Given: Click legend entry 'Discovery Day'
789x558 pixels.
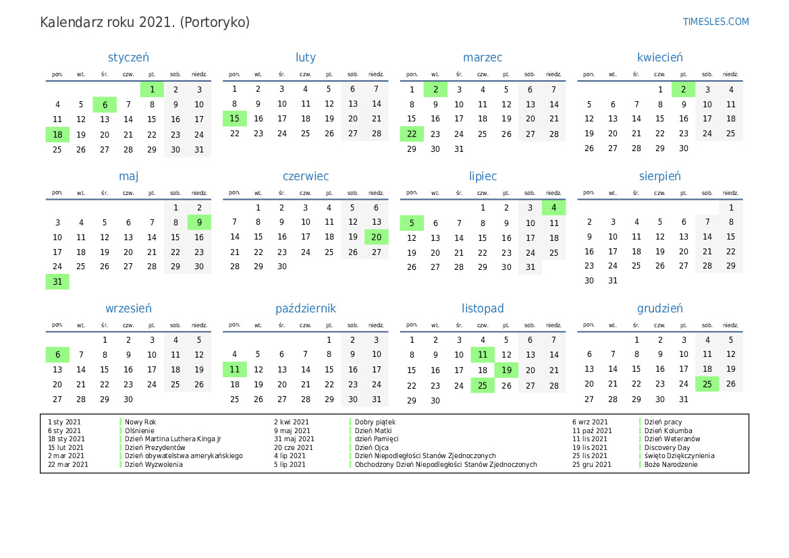Looking at the screenshot, I should (x=668, y=447).
